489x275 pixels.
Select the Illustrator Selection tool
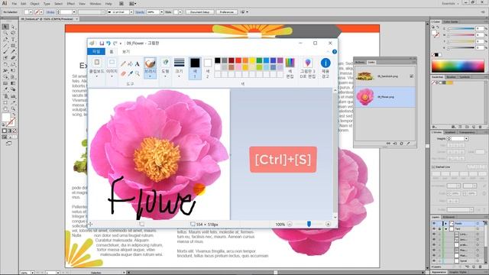click(x=5, y=27)
